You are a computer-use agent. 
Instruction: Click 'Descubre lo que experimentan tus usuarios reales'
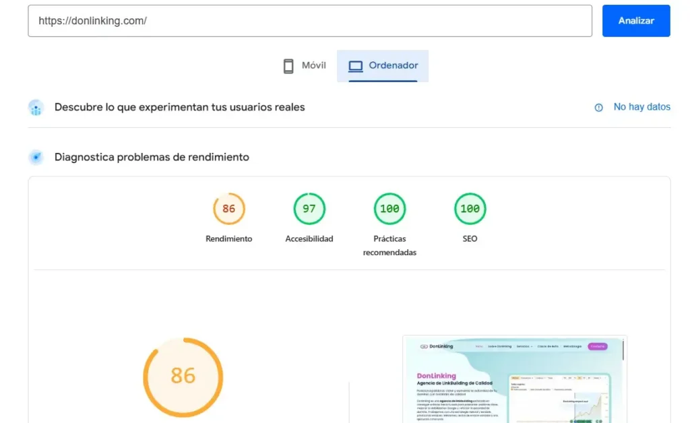[x=179, y=107]
